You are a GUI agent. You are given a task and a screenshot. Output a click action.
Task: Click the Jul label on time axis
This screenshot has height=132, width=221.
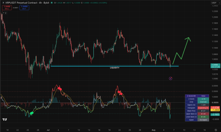click(x=48, y=130)
